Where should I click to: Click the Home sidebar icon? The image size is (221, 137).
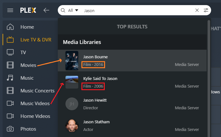click(x=10, y=27)
